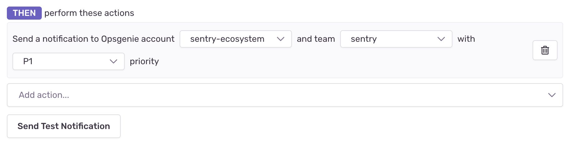Expand the team dropdown showing sentry

coord(396,39)
